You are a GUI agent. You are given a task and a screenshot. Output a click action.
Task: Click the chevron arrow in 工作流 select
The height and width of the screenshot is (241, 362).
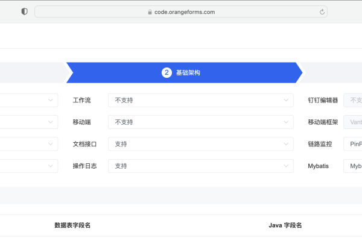(286, 101)
